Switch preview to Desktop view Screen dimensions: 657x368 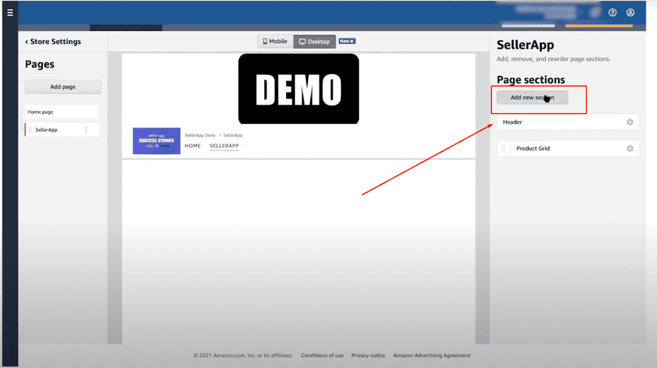tap(314, 41)
